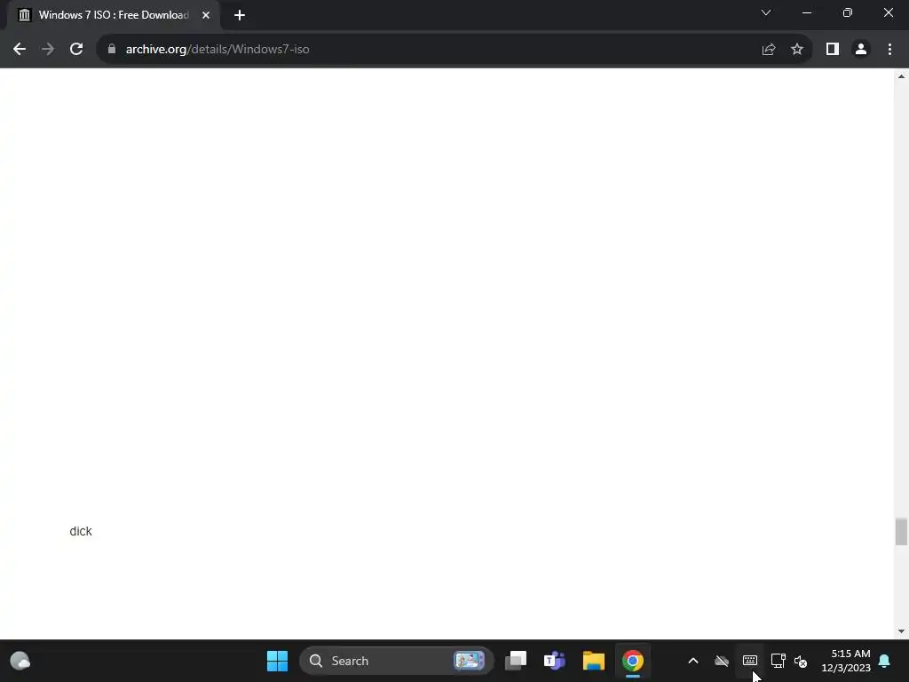Open the browser side panel

[x=833, y=50]
